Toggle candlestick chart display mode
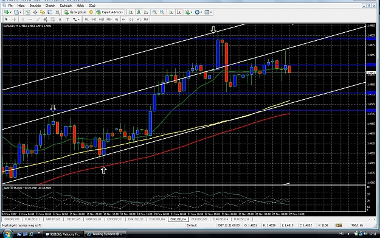380x238 pixels. (x=139, y=12)
